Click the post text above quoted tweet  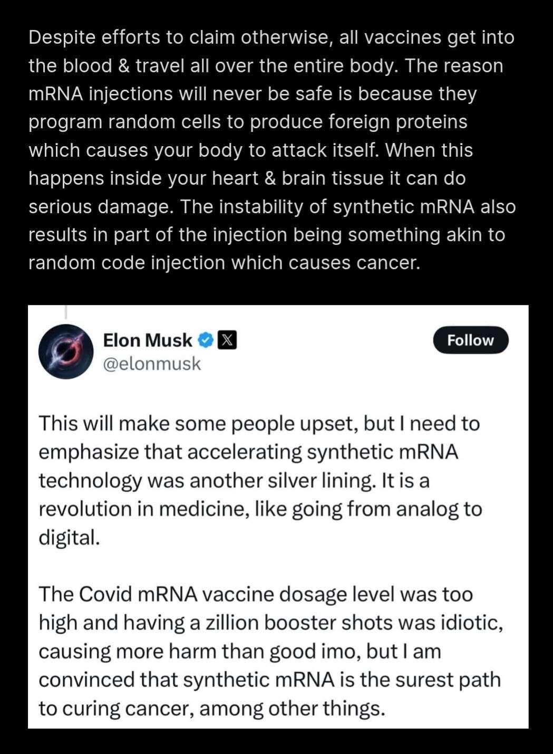(272, 150)
